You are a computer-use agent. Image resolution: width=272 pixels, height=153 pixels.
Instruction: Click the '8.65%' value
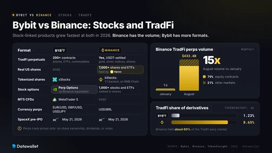click(x=249, y=122)
